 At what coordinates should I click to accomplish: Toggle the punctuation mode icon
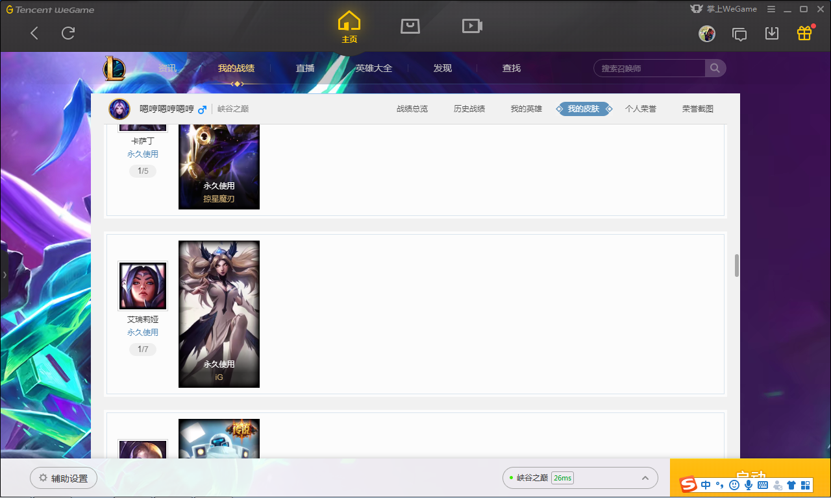(x=720, y=485)
